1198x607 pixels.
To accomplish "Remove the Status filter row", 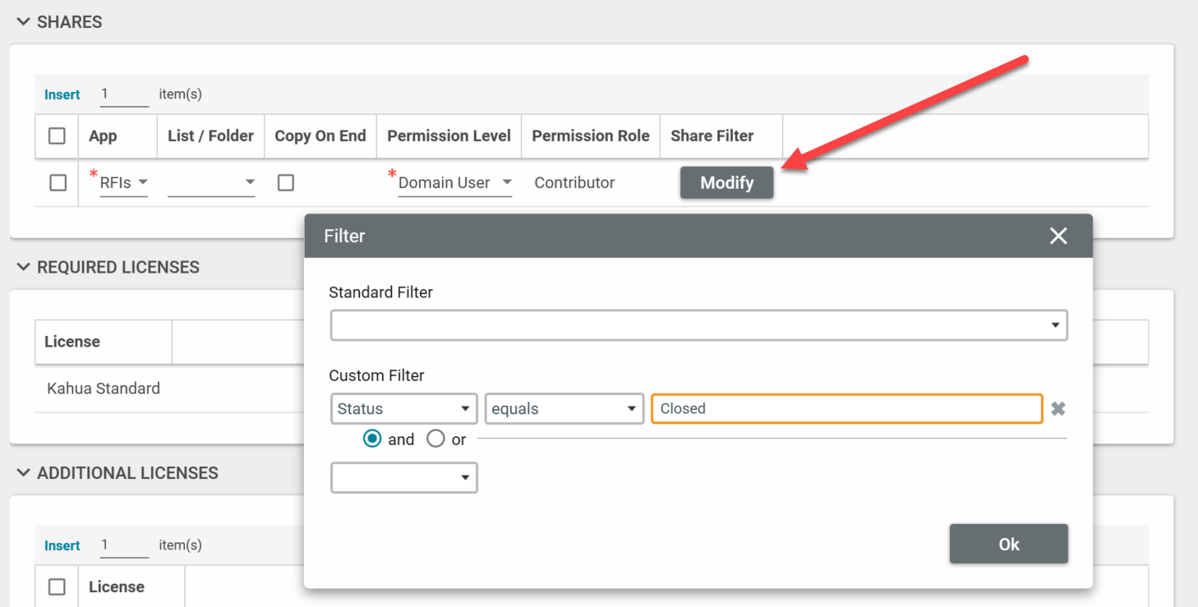I will [x=1058, y=409].
